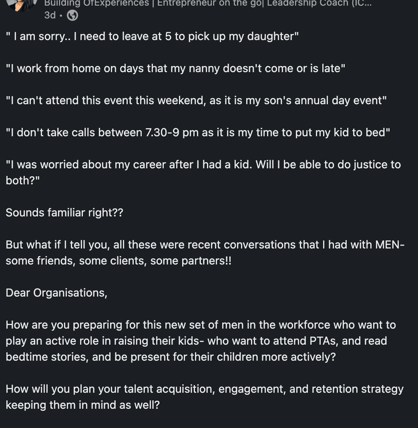The width and height of the screenshot is (418, 428).
Task: Click the "3d" post timestamp
Action: (x=49, y=16)
